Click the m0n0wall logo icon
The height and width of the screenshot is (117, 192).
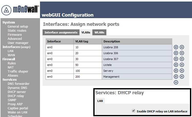(x=6, y=10)
